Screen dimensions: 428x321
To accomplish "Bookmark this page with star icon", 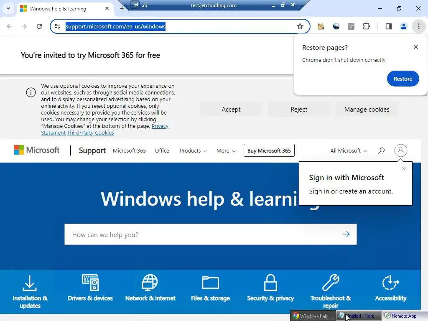I will 300,26.
